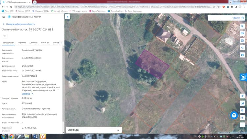Open the virtual assistant side badge
The height and width of the screenshot is (139, 247).
[x=243, y=77]
